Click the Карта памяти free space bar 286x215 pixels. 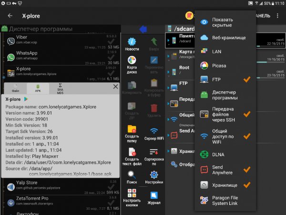click(x=270, y=62)
